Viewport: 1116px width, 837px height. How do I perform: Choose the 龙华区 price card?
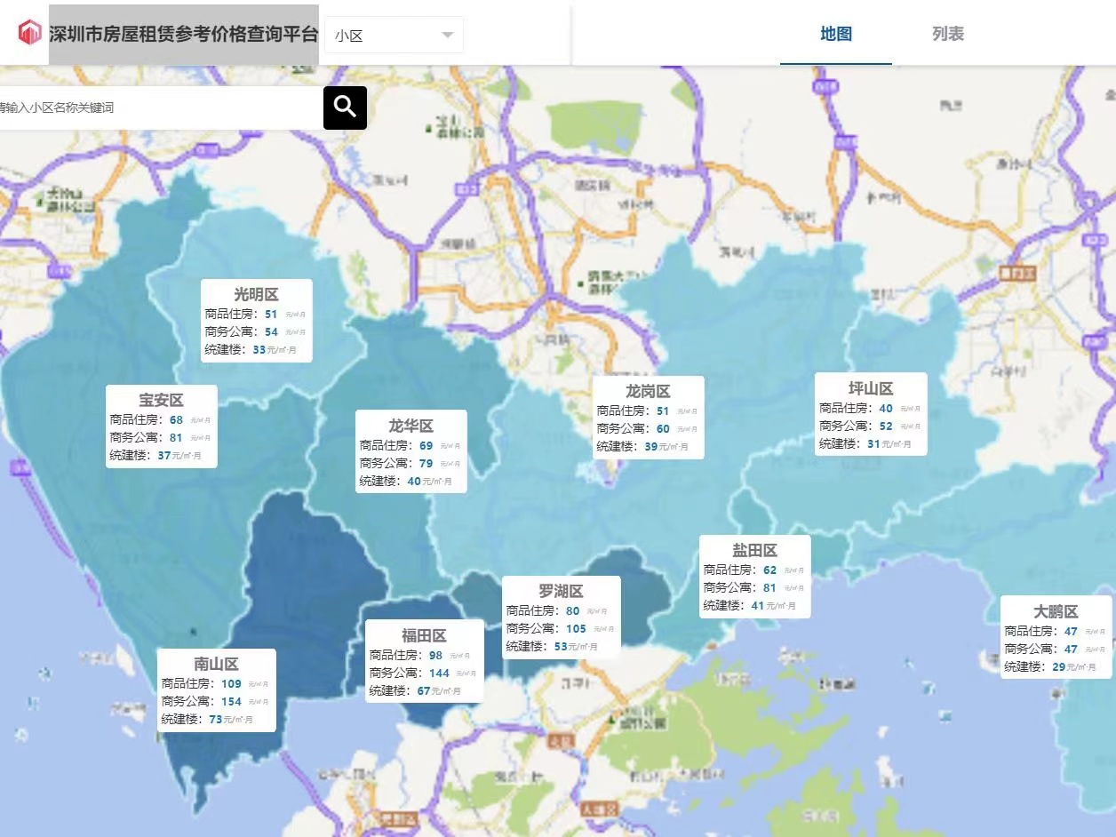411,451
